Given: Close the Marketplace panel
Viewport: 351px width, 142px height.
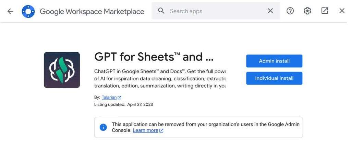Looking at the screenshot, I should tap(342, 11).
